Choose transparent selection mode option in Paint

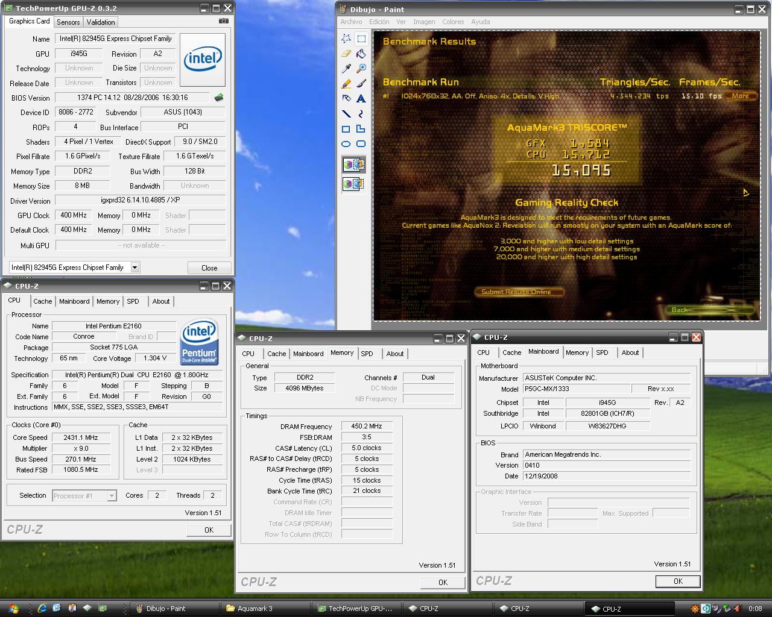[353, 184]
